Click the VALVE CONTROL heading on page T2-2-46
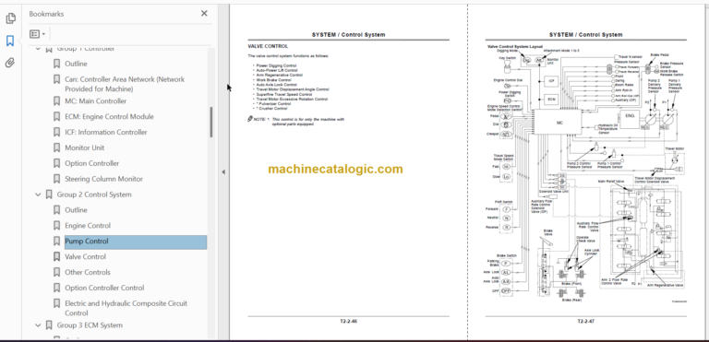709x342 pixels. (x=268, y=46)
